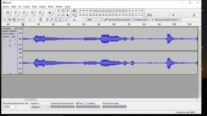Click the 5,0 mark on the timeline ruler
This screenshot has height=116, width=207.
tap(99, 24)
